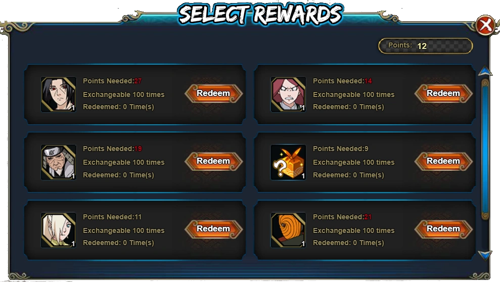Select the old headband ninja portrait
The width and height of the screenshot is (500, 282).
coord(59,162)
